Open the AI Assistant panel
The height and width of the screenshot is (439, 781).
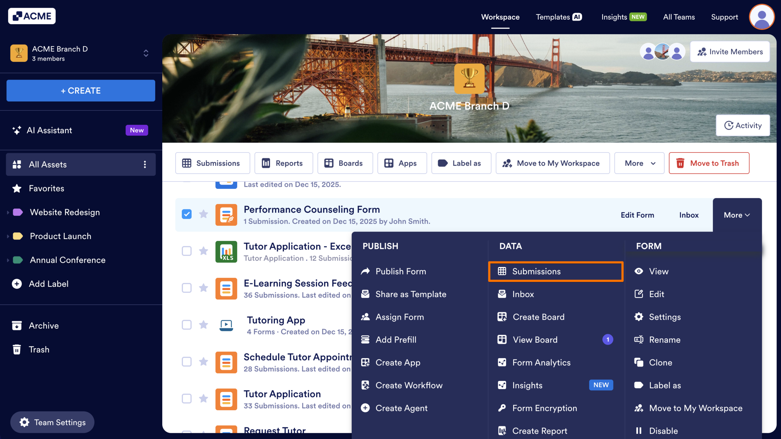tap(49, 130)
